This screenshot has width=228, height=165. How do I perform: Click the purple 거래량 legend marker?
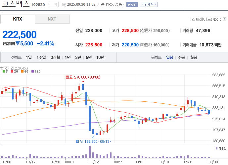(x=217, y=148)
